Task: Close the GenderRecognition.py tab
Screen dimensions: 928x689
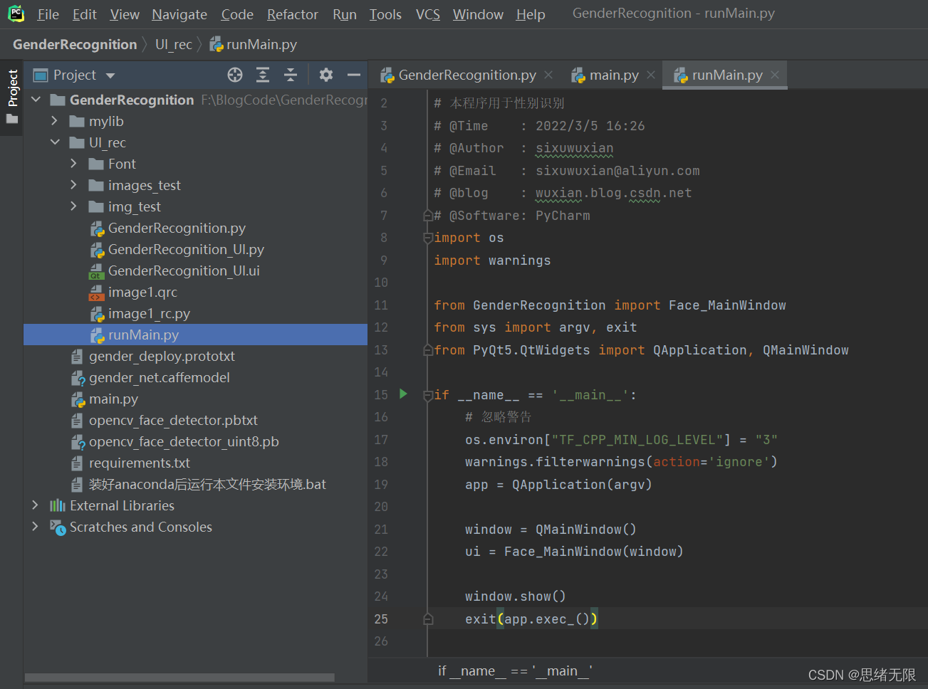Action: [548, 75]
